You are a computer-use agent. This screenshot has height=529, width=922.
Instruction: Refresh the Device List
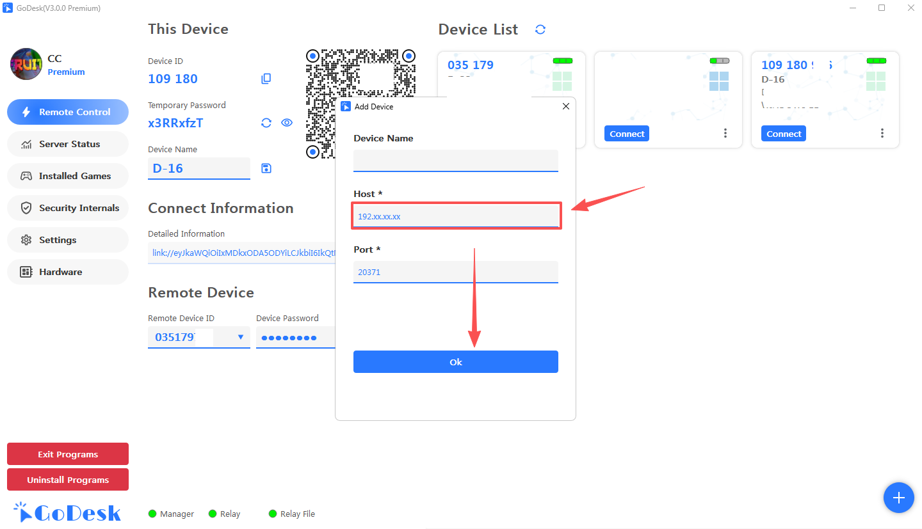coord(540,29)
